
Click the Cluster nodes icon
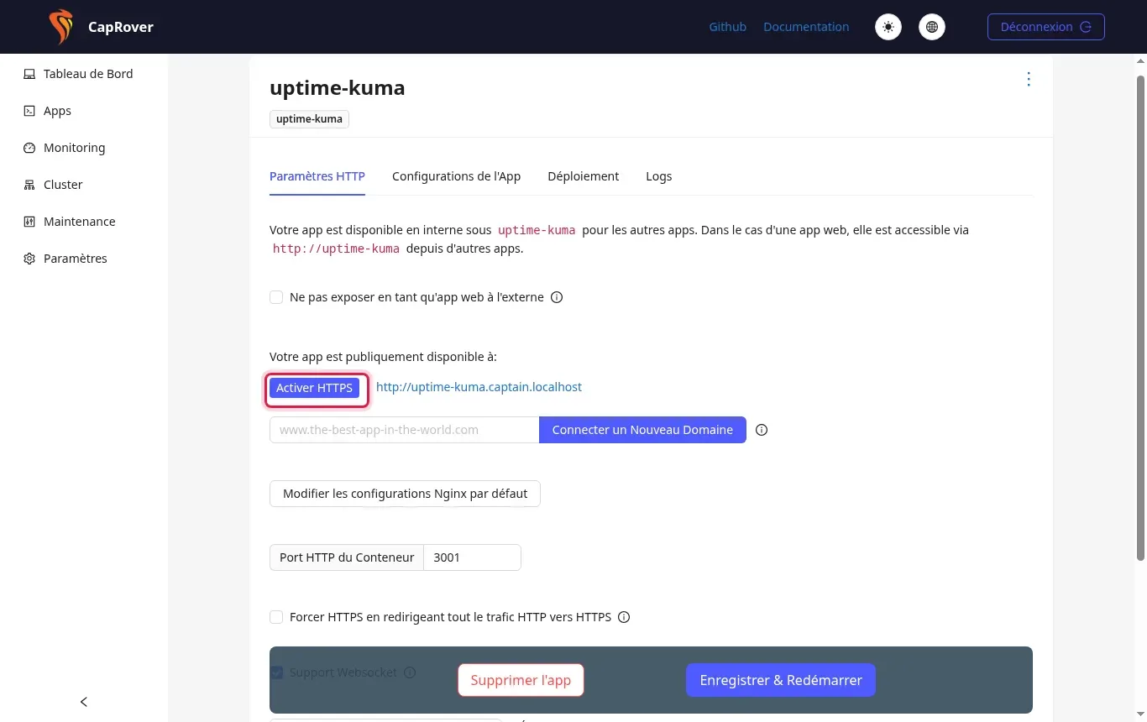[x=29, y=185]
